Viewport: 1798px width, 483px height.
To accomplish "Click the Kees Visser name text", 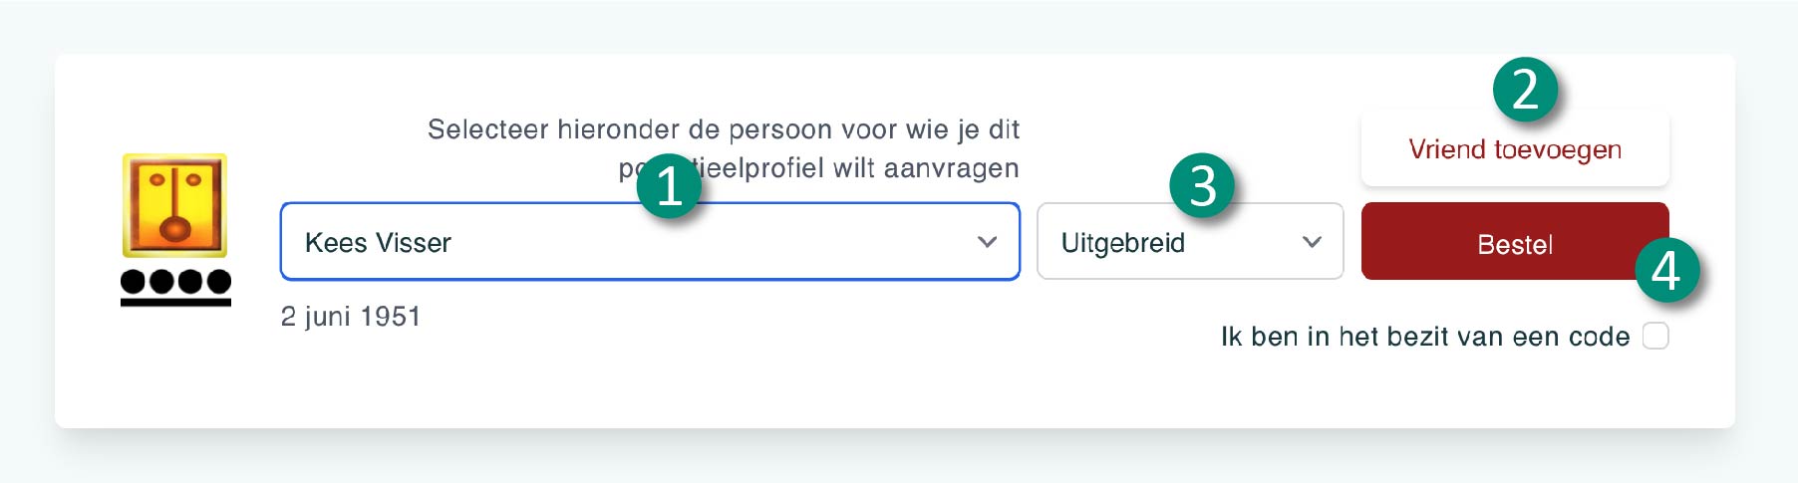I will point(378,242).
